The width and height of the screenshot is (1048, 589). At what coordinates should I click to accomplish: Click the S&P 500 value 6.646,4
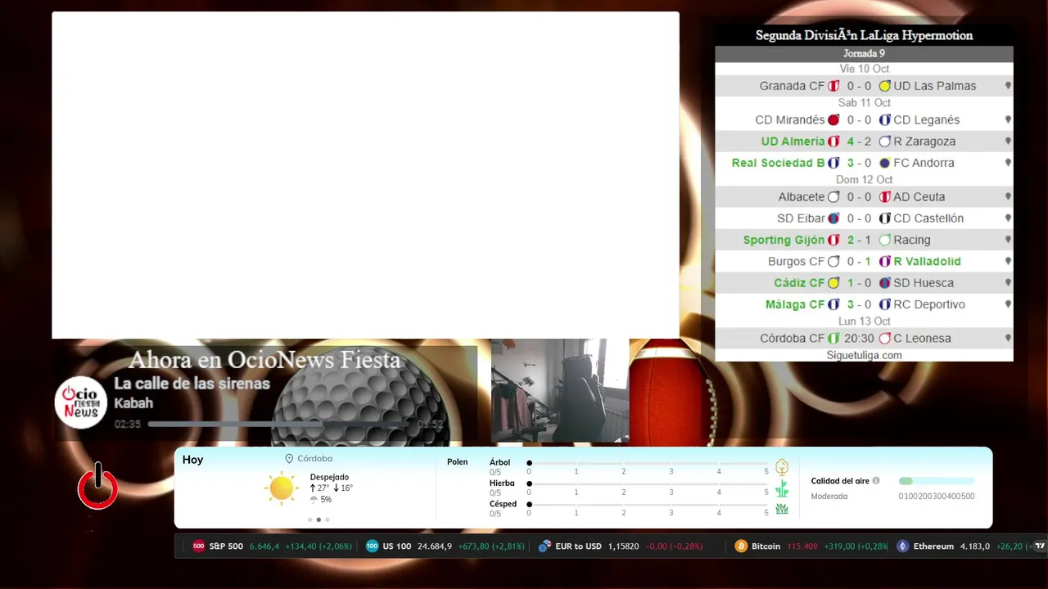(x=264, y=546)
